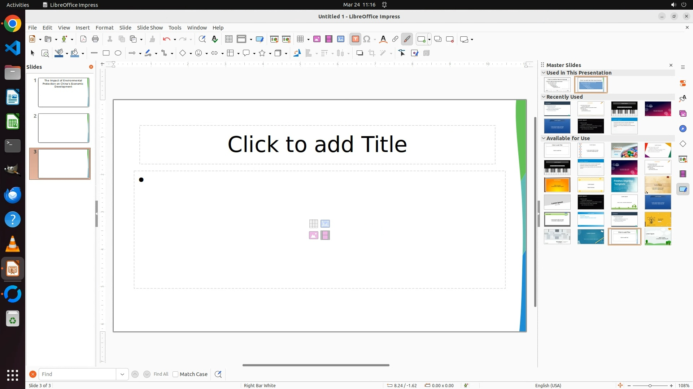Viewport: 693px width, 389px height.
Task: Select slide 1 thumbnail in Slides panel
Action: click(64, 93)
